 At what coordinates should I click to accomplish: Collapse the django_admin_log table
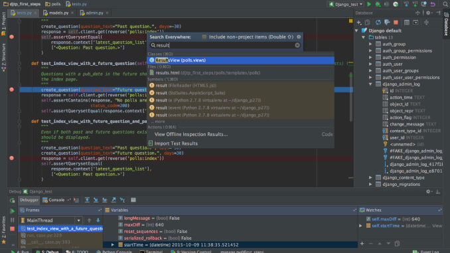coord(370,84)
